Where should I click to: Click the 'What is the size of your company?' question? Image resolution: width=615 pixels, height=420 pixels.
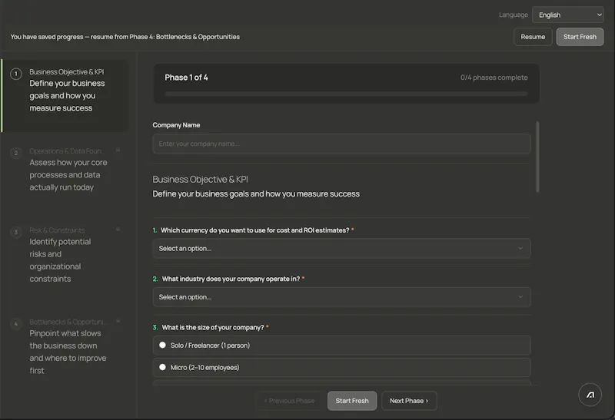pyautogui.click(x=213, y=328)
